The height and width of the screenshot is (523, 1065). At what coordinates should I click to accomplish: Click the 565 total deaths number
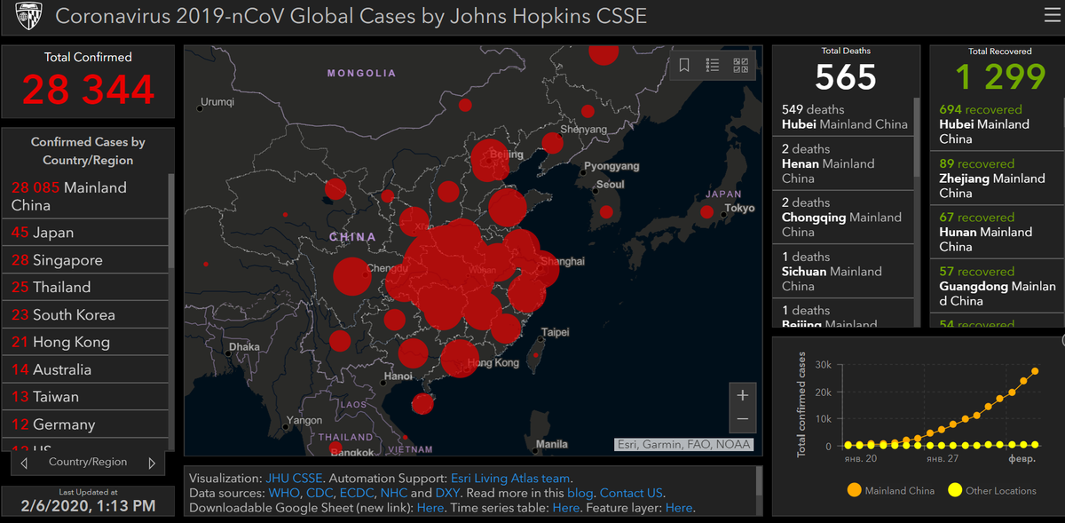click(846, 77)
